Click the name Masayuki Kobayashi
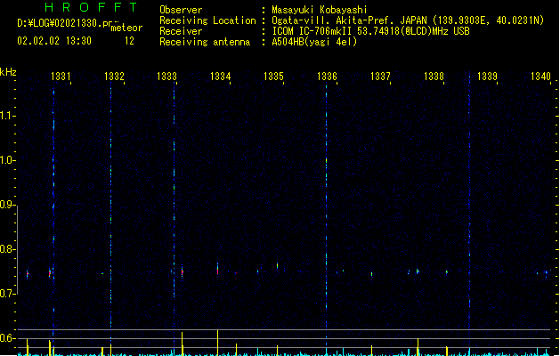This screenshot has width=560, height=356. point(320,10)
